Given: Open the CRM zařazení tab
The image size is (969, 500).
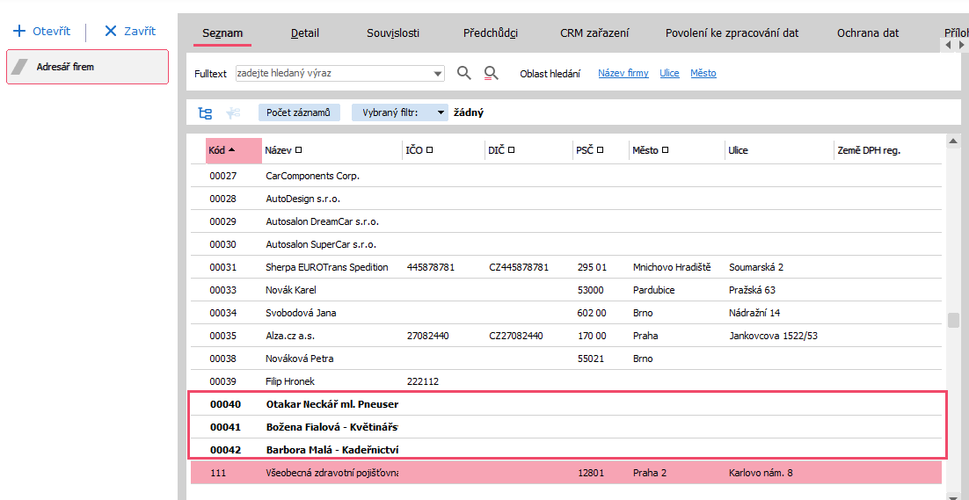Looking at the screenshot, I should 594,33.
